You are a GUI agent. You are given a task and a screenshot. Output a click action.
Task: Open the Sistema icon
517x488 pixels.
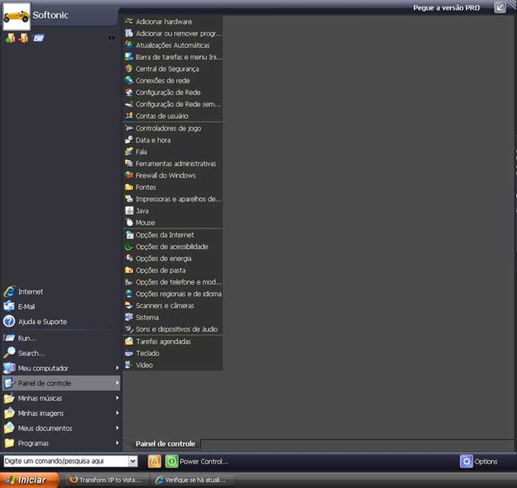click(x=129, y=317)
